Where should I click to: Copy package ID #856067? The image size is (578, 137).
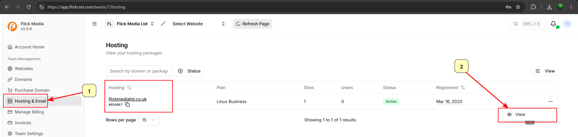(x=128, y=105)
